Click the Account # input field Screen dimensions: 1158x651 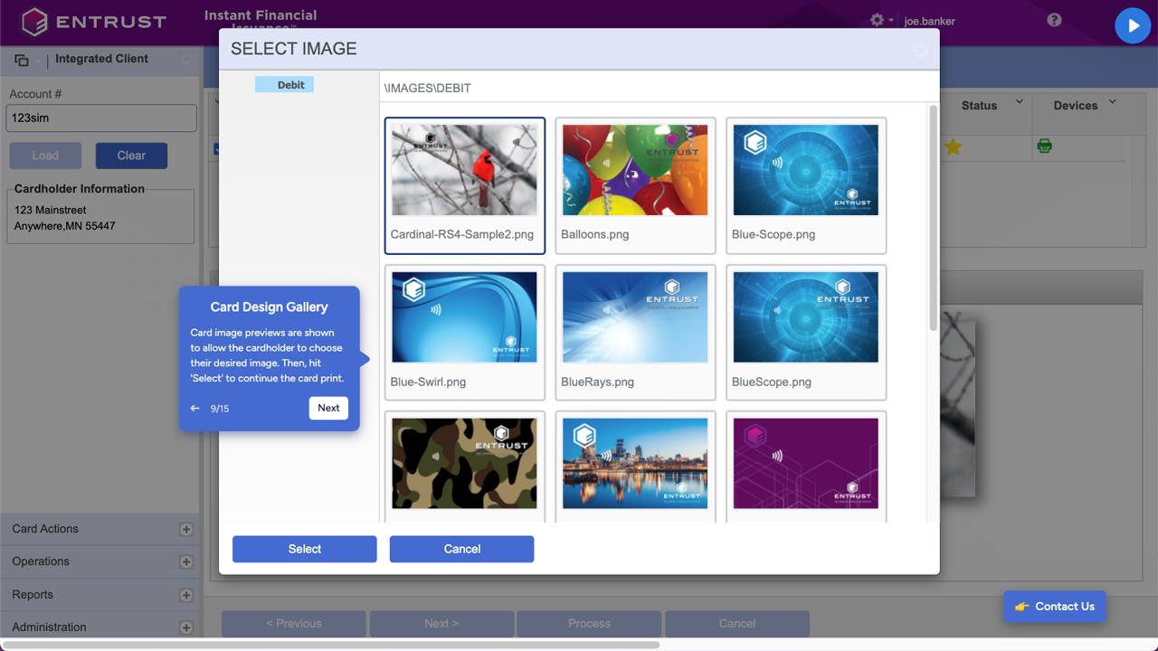(101, 118)
